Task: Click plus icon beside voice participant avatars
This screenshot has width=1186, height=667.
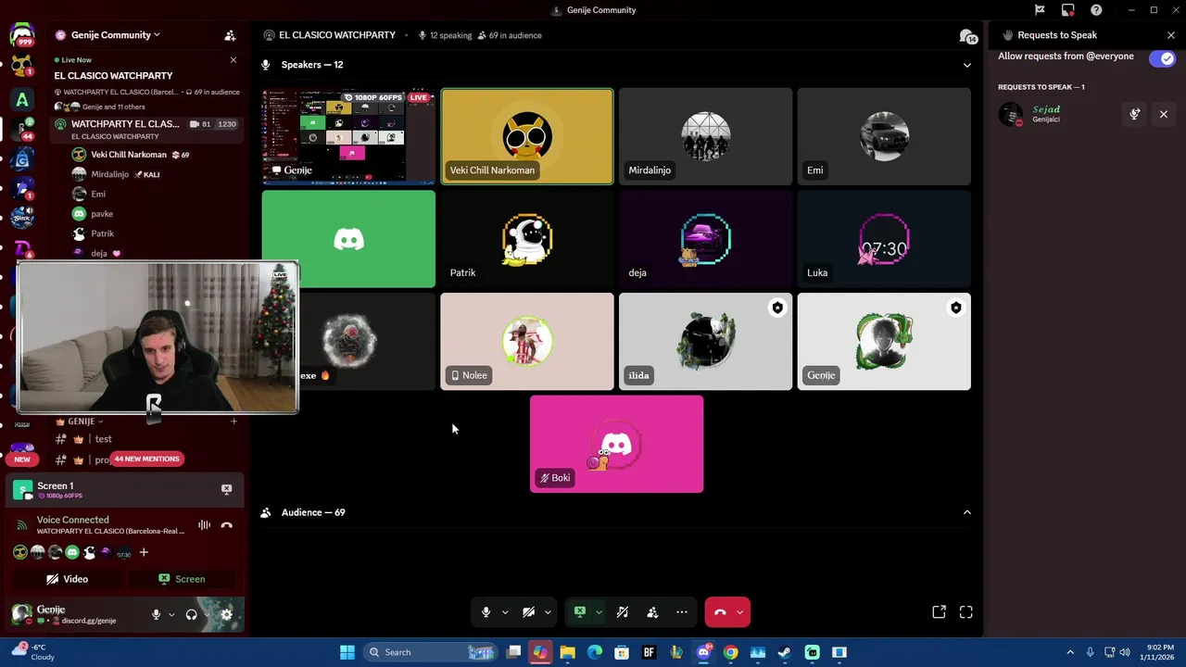Action: pyautogui.click(x=144, y=552)
